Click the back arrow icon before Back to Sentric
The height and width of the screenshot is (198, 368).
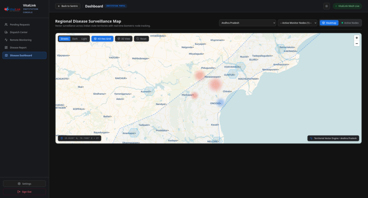[59, 6]
